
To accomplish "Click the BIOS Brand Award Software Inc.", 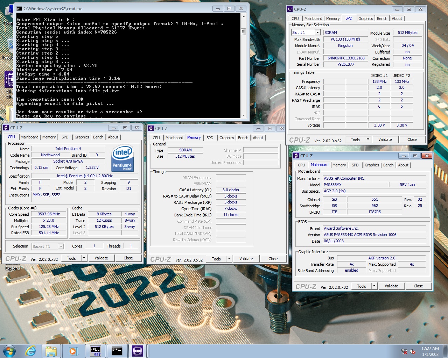I will [x=374, y=228].
